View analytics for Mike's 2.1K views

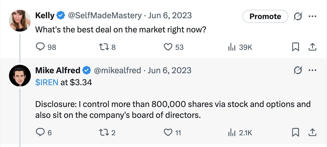point(231,133)
